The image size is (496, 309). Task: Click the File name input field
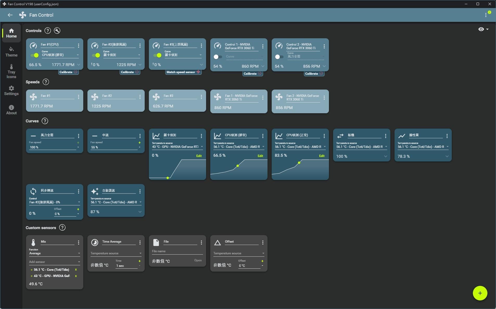coord(177,251)
